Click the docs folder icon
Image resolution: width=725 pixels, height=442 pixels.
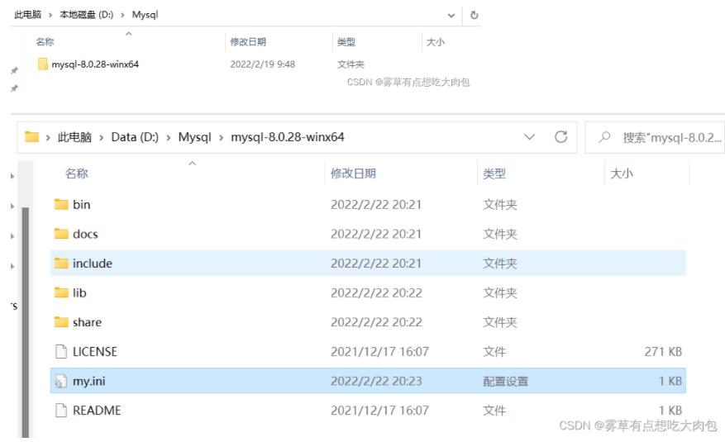[x=61, y=234]
